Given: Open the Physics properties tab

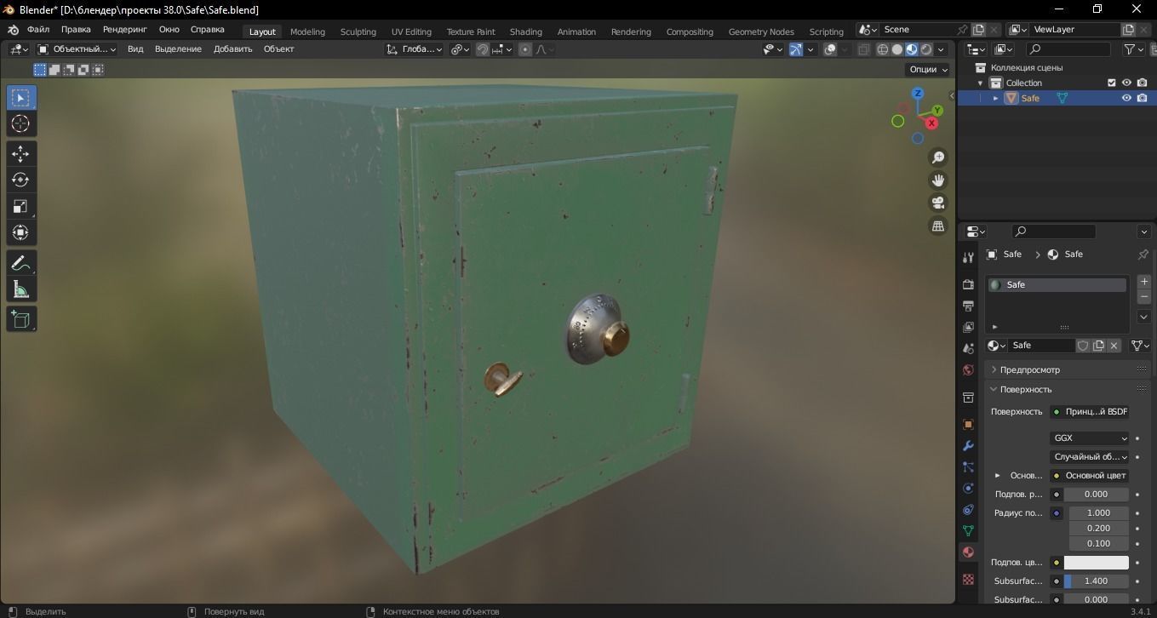Looking at the screenshot, I should [968, 488].
